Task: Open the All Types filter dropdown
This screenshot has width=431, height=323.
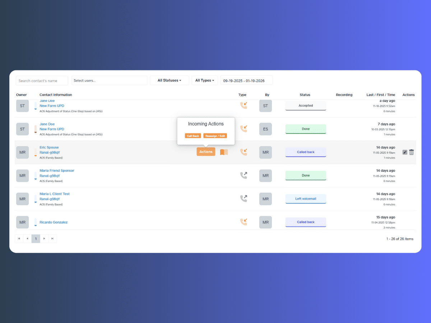Action: coord(204,80)
